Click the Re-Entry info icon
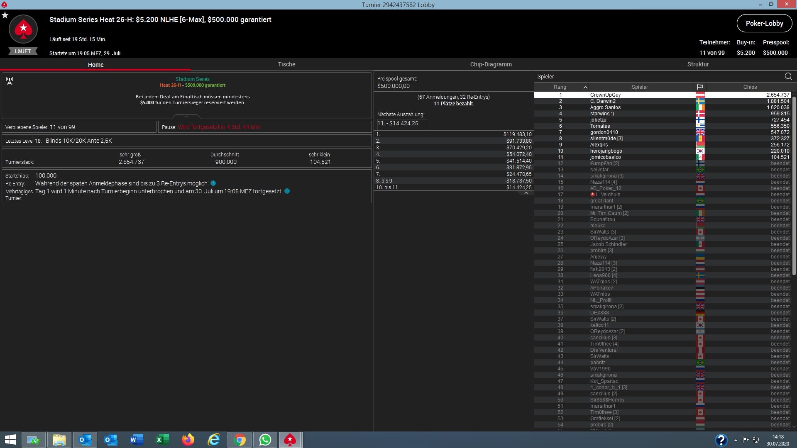Image resolution: width=797 pixels, height=448 pixels. tap(213, 183)
